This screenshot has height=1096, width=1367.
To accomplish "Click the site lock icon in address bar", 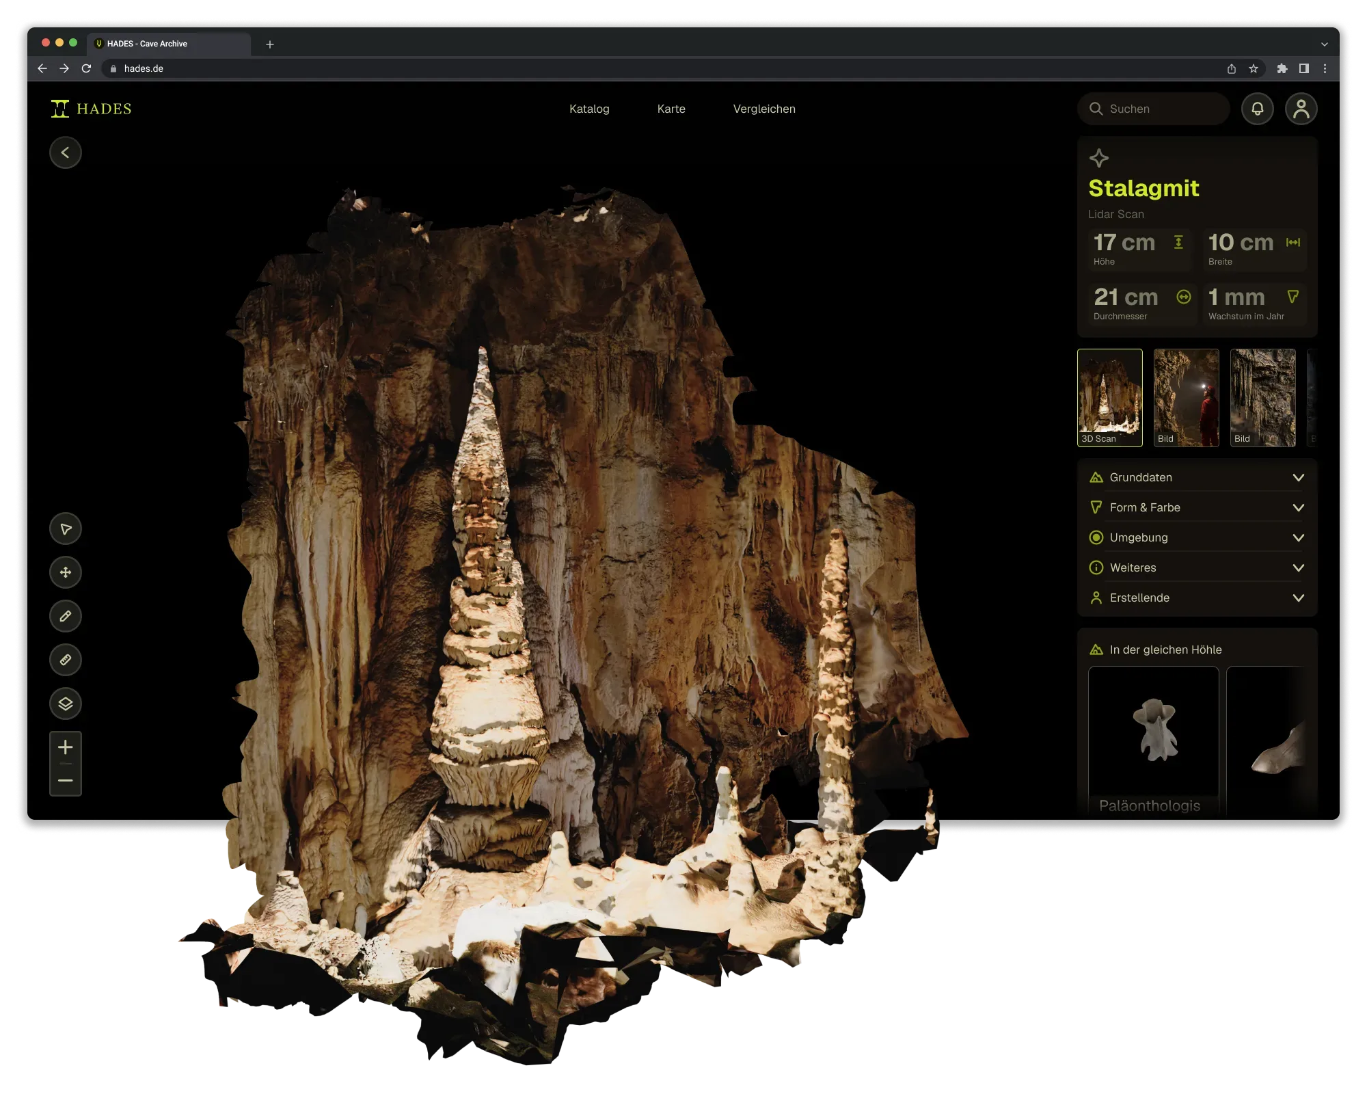I will point(113,68).
